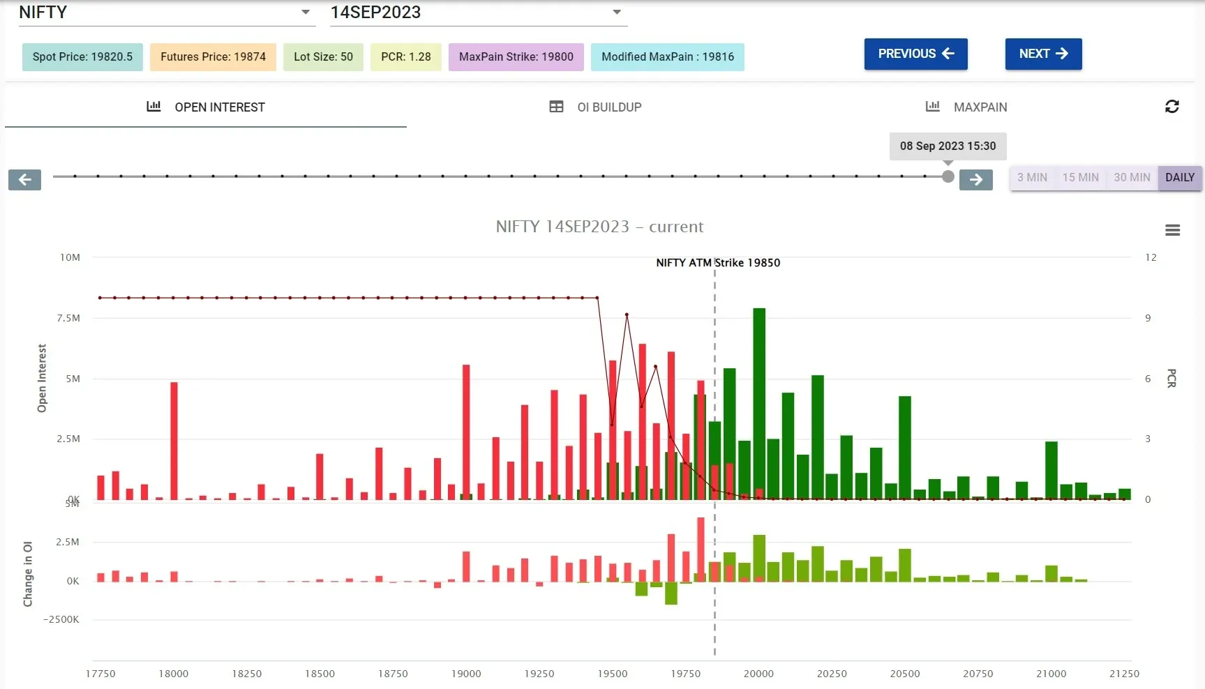Click the bar chart icon beside OPEN INTEREST
Screen dimensions: 1205x689
(154, 107)
